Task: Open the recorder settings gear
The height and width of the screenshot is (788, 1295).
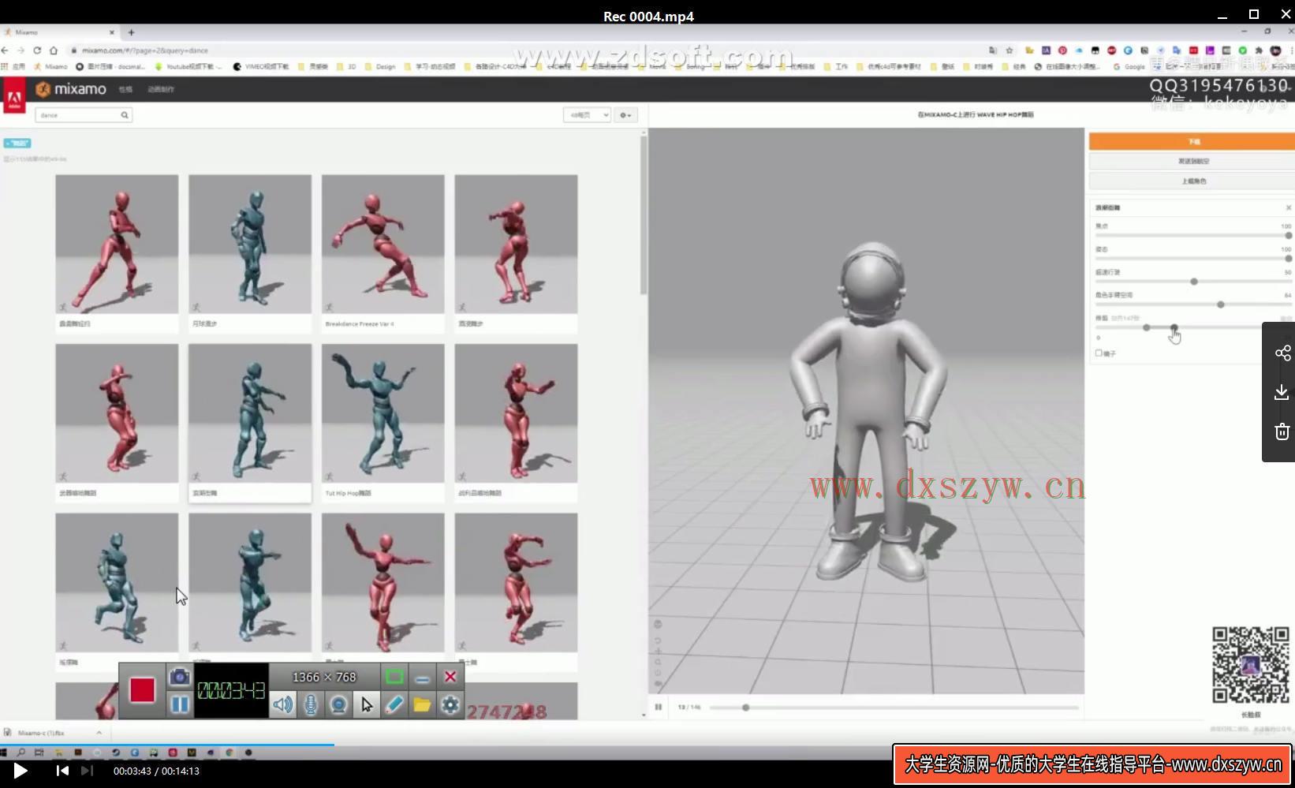Action: (x=450, y=704)
